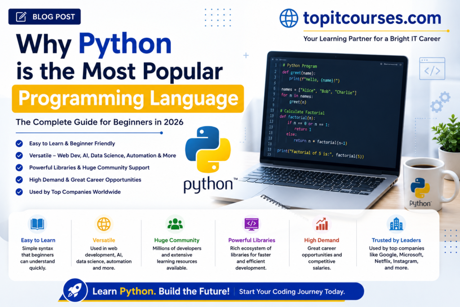Click the checkmark beside 'High Demand & Great Career Opportunities'
Viewport: 460px width, 307px height.
[19, 180]
